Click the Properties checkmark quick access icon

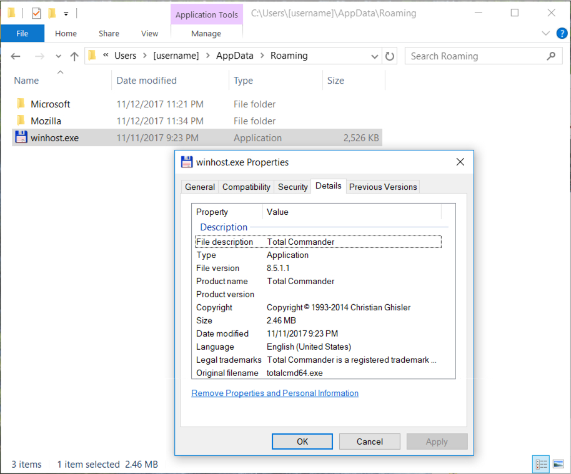point(36,14)
